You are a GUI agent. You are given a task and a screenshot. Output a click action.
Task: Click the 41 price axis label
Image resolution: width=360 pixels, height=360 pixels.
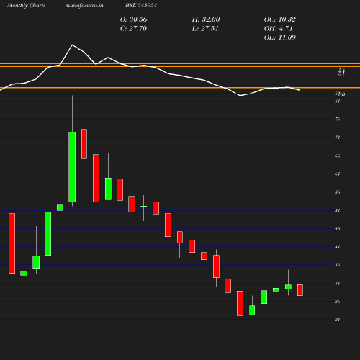pyautogui.click(x=338, y=247)
